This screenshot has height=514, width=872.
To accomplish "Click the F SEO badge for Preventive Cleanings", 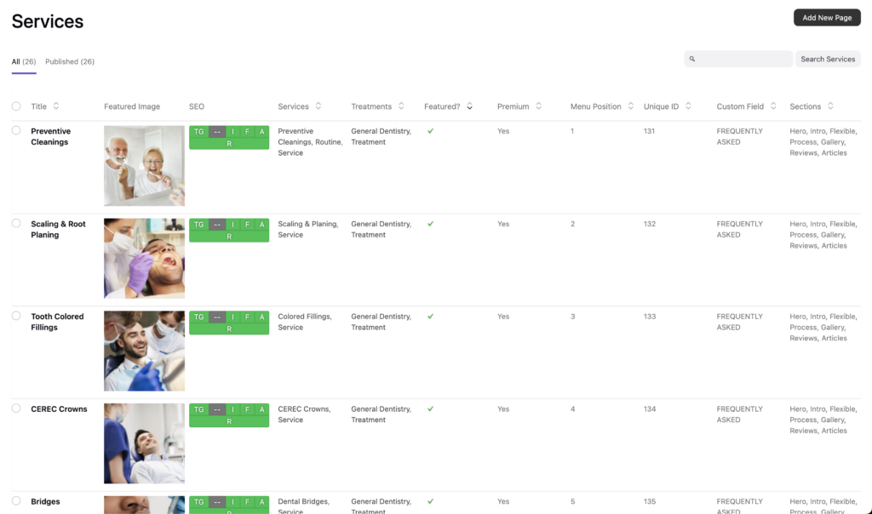I will (248, 132).
